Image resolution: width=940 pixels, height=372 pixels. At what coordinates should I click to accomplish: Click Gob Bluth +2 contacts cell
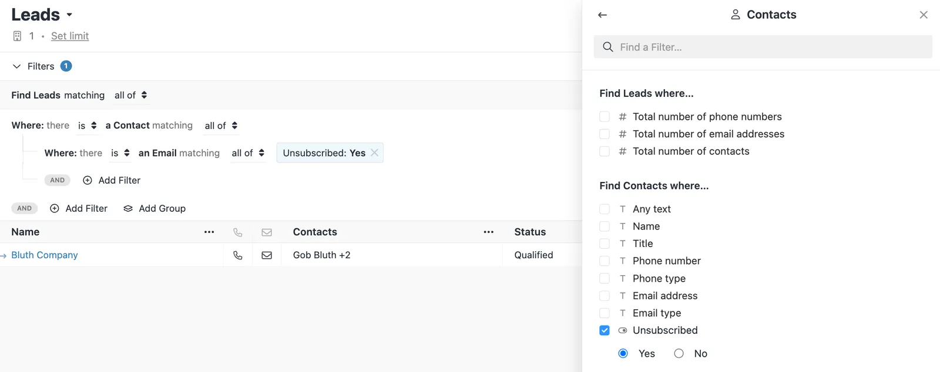322,255
